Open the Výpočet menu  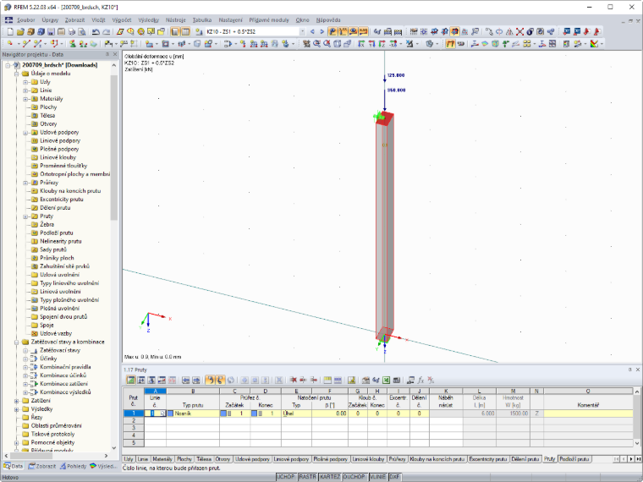121,19
